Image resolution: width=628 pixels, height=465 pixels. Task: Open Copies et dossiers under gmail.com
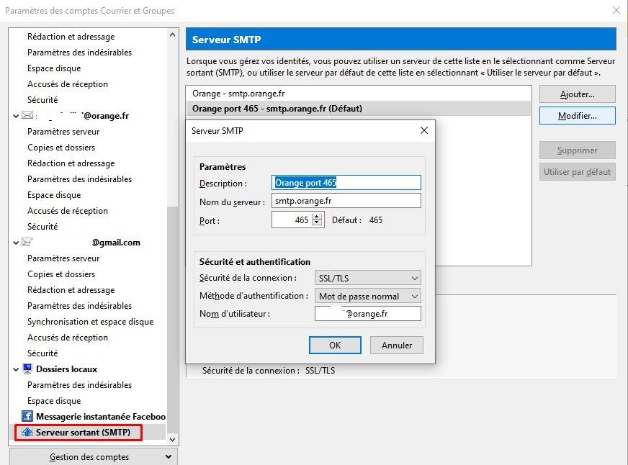(x=61, y=274)
